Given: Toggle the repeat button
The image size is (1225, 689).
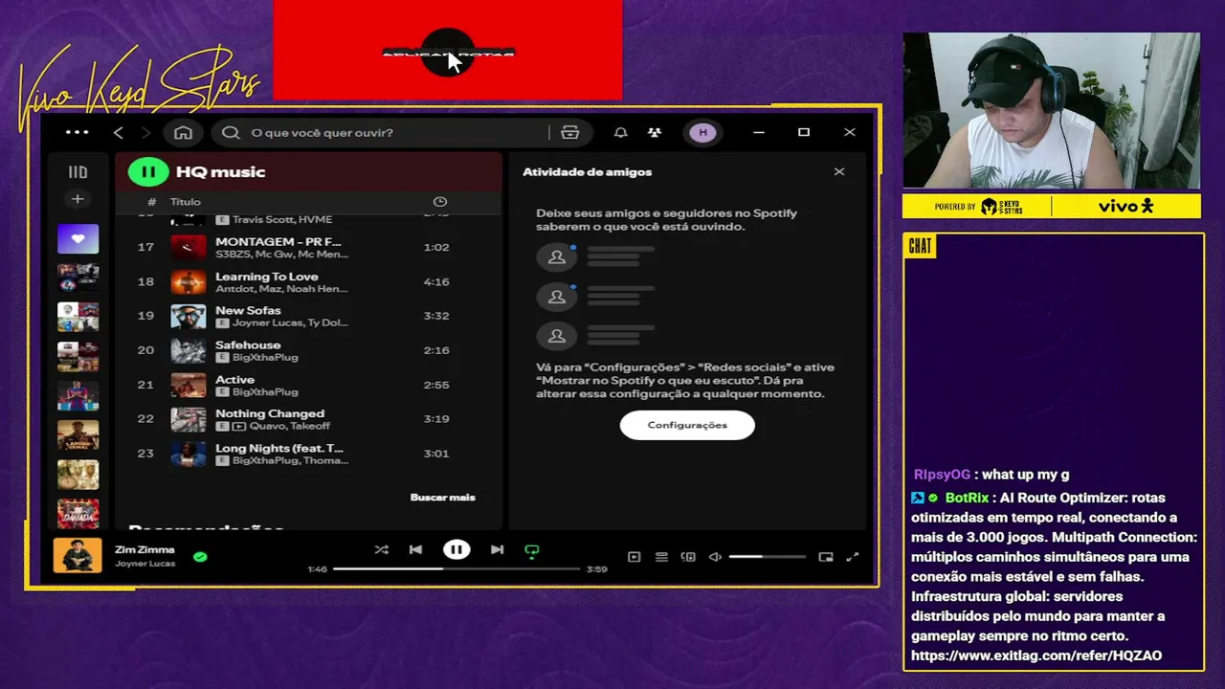Looking at the screenshot, I should [532, 550].
